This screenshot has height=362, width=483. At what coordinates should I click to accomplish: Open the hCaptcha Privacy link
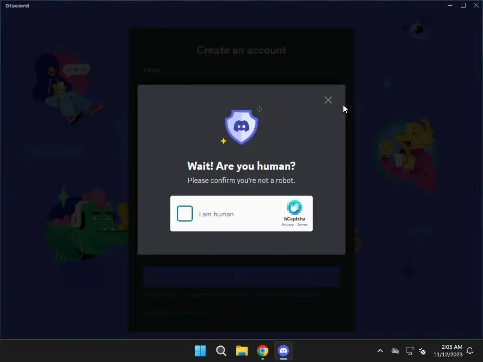[288, 225]
